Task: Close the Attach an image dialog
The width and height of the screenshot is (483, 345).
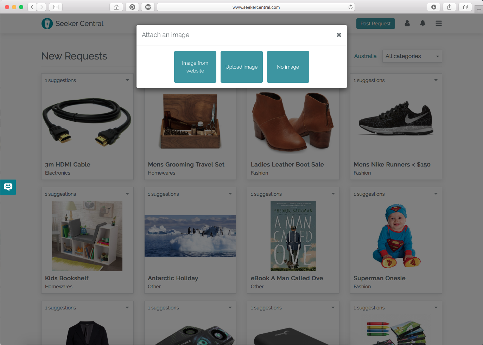Action: pos(339,35)
